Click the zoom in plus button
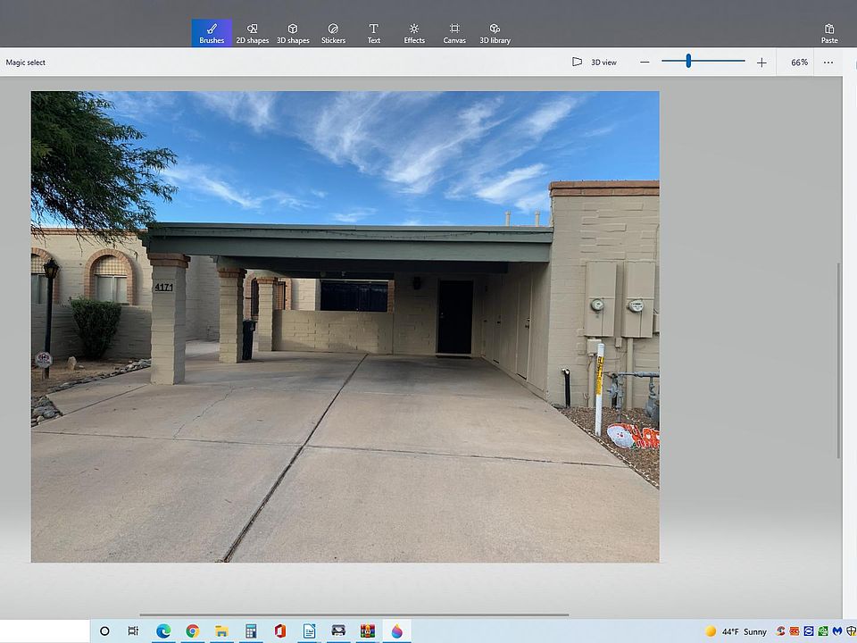The width and height of the screenshot is (857, 643). pos(761,63)
